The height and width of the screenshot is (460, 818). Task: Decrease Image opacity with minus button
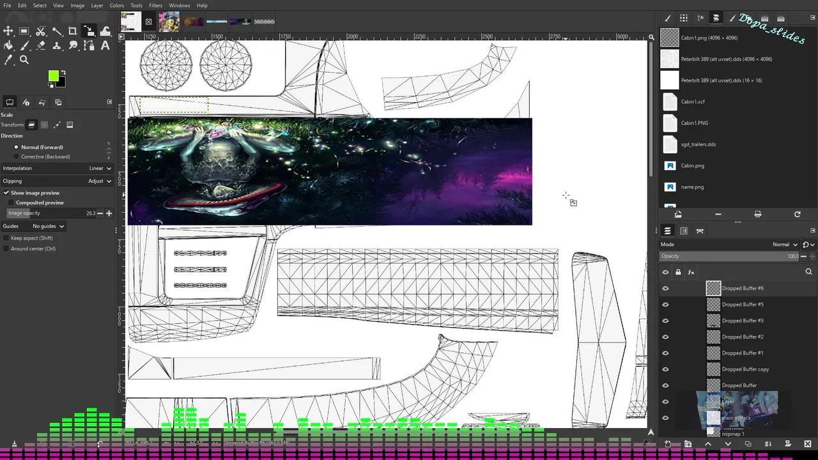[100, 213]
